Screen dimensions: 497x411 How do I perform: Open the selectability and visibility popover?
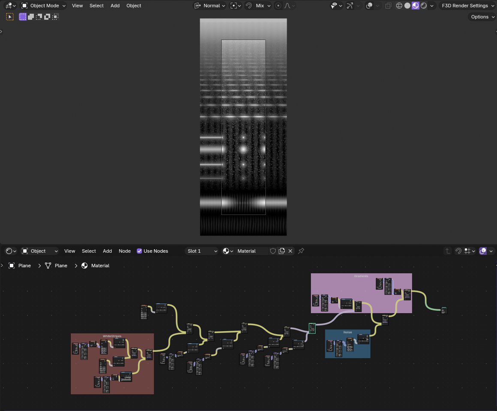pos(336,6)
